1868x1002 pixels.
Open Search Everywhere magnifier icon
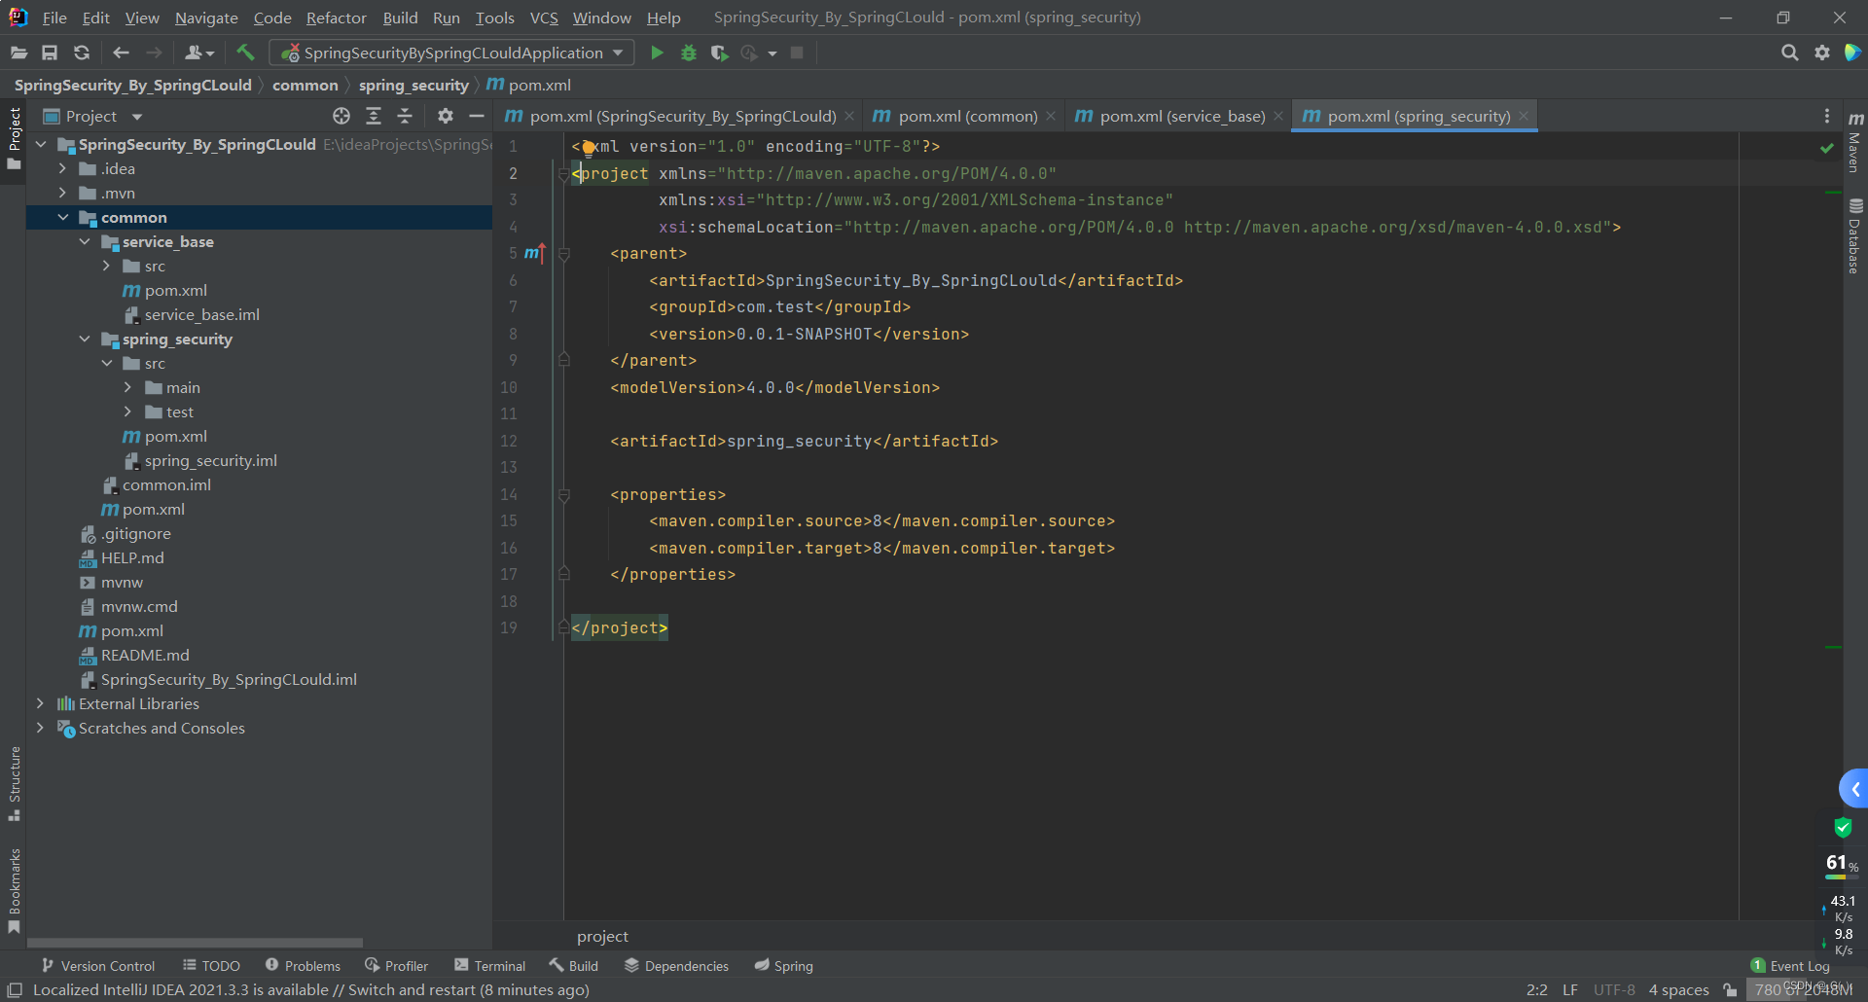(x=1789, y=53)
